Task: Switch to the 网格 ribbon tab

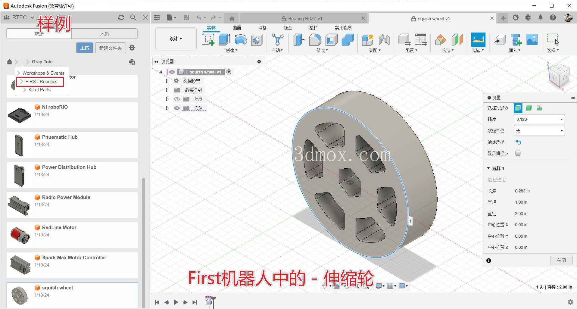Action: coord(262,28)
